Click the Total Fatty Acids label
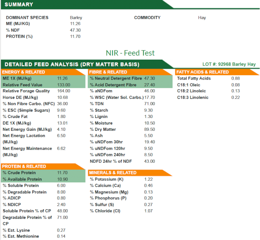Viewport: 260px width, 240px height. pos(194,78)
